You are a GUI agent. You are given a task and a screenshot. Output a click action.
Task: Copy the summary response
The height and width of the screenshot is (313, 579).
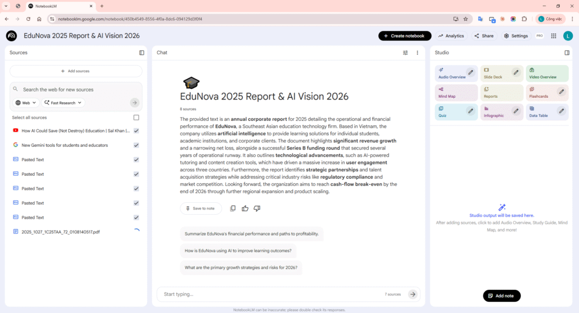coord(233,208)
